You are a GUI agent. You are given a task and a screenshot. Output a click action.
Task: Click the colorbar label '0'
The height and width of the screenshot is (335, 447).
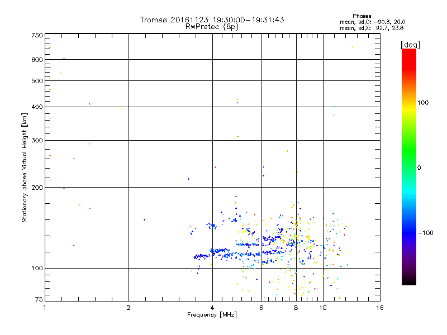tap(419, 168)
